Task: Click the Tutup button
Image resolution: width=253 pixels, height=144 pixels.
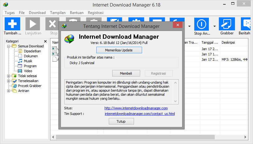Action: 121,121
